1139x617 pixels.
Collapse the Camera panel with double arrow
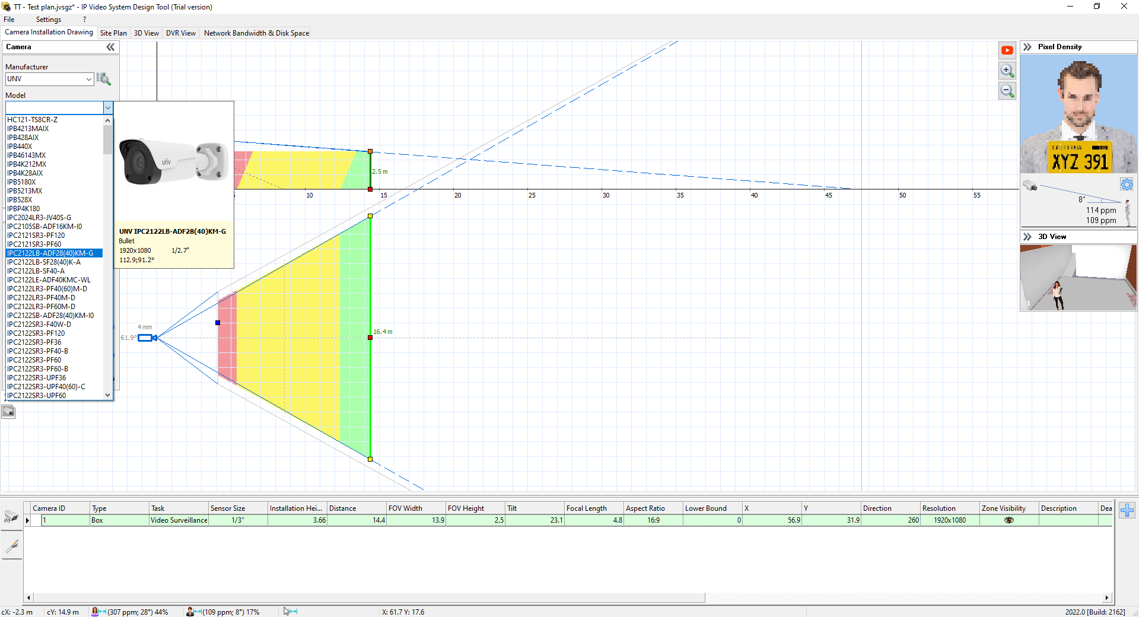coord(110,47)
